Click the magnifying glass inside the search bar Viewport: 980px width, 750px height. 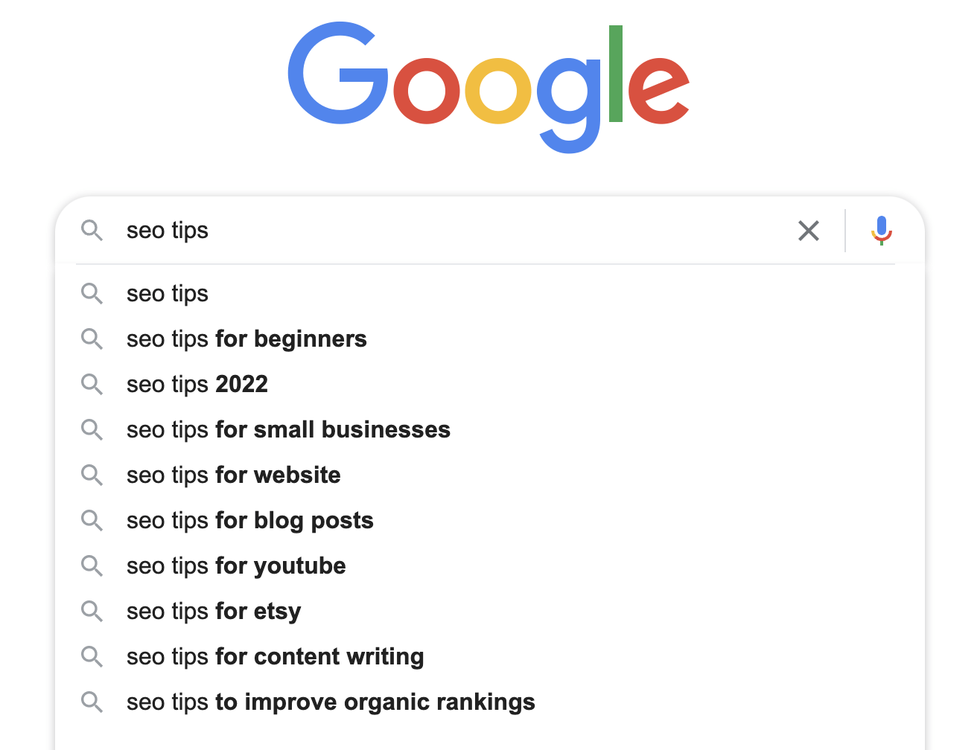(92, 231)
